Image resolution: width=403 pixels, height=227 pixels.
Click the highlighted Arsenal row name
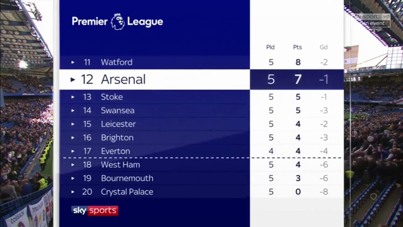[123, 79]
